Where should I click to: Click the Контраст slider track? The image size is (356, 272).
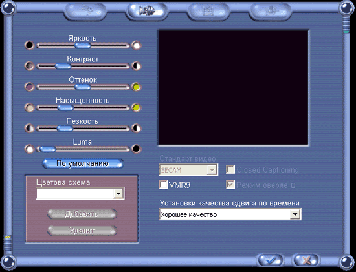(x=83, y=66)
